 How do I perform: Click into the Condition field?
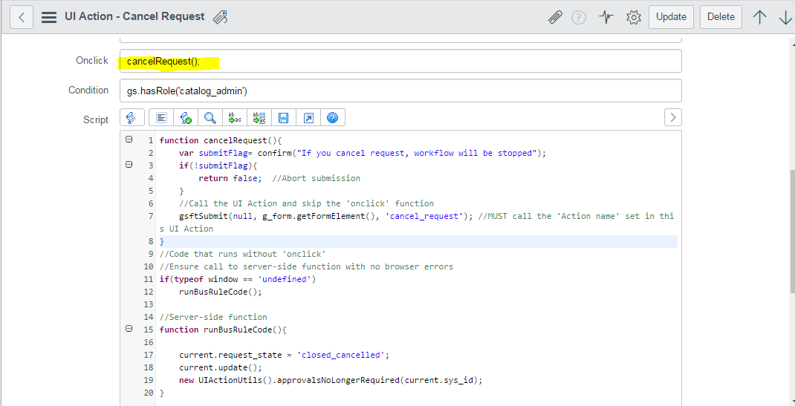coord(400,91)
